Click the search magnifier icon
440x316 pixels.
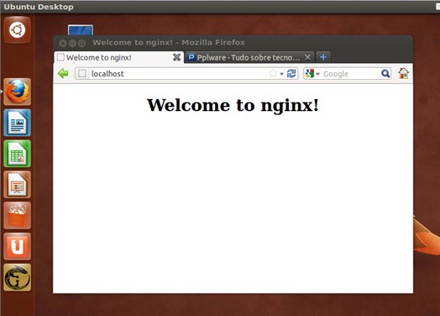385,74
